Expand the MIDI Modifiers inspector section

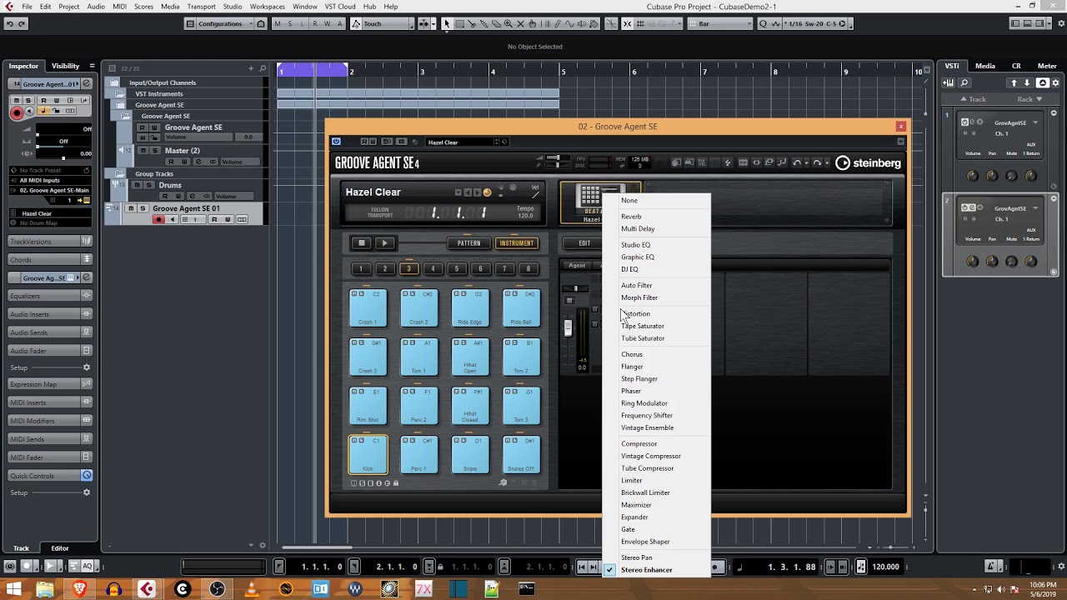(50, 421)
